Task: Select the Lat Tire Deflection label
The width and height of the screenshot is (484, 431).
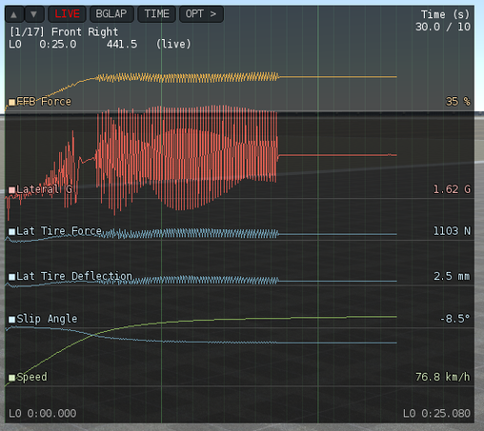Action: tap(74, 276)
